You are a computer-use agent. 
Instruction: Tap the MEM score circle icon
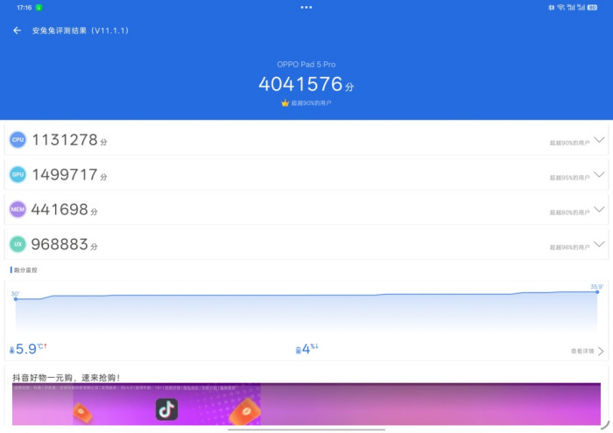(18, 209)
